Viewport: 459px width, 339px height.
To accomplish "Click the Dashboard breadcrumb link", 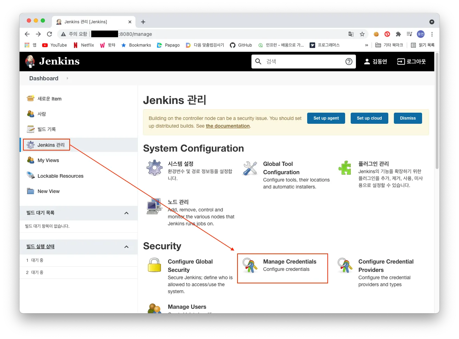I will point(44,78).
